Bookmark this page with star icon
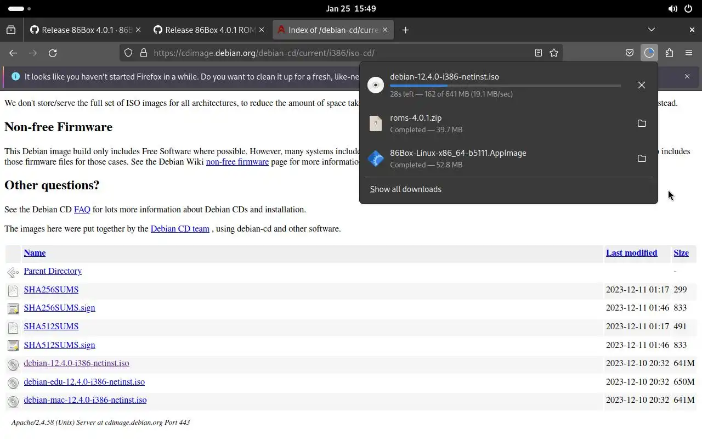Viewport: 702px width, 439px height. tap(554, 53)
